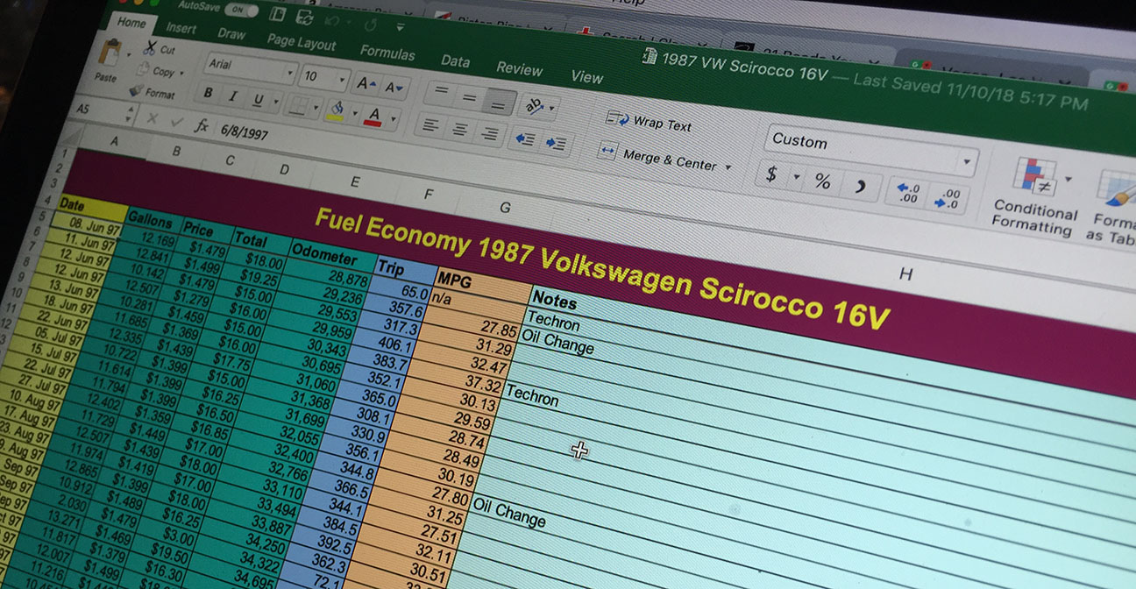Open the Merge & Center dropdown arrow
Viewport: 1136px width, 589px height.
[x=728, y=167]
